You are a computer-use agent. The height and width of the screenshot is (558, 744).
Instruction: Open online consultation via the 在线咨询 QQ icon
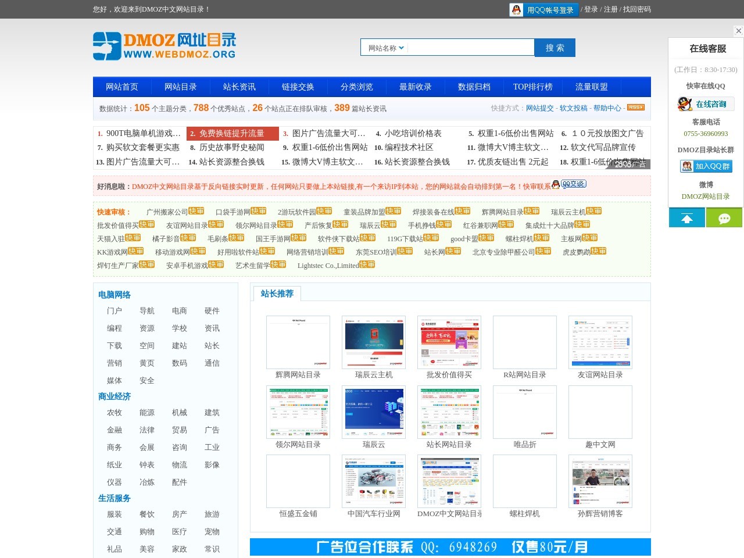(707, 103)
